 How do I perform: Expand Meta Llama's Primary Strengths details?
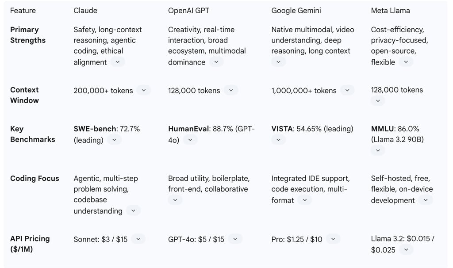(x=406, y=62)
